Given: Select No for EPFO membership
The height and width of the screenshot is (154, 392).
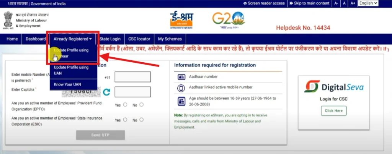Looking at the screenshot, I should click(x=142, y=105).
